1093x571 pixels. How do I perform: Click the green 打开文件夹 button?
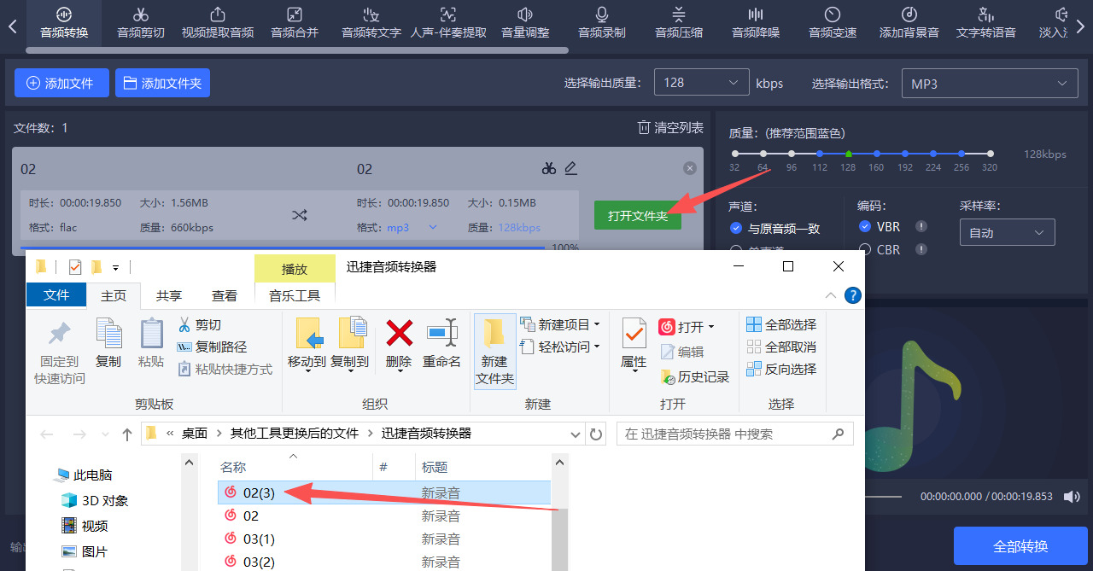point(638,216)
